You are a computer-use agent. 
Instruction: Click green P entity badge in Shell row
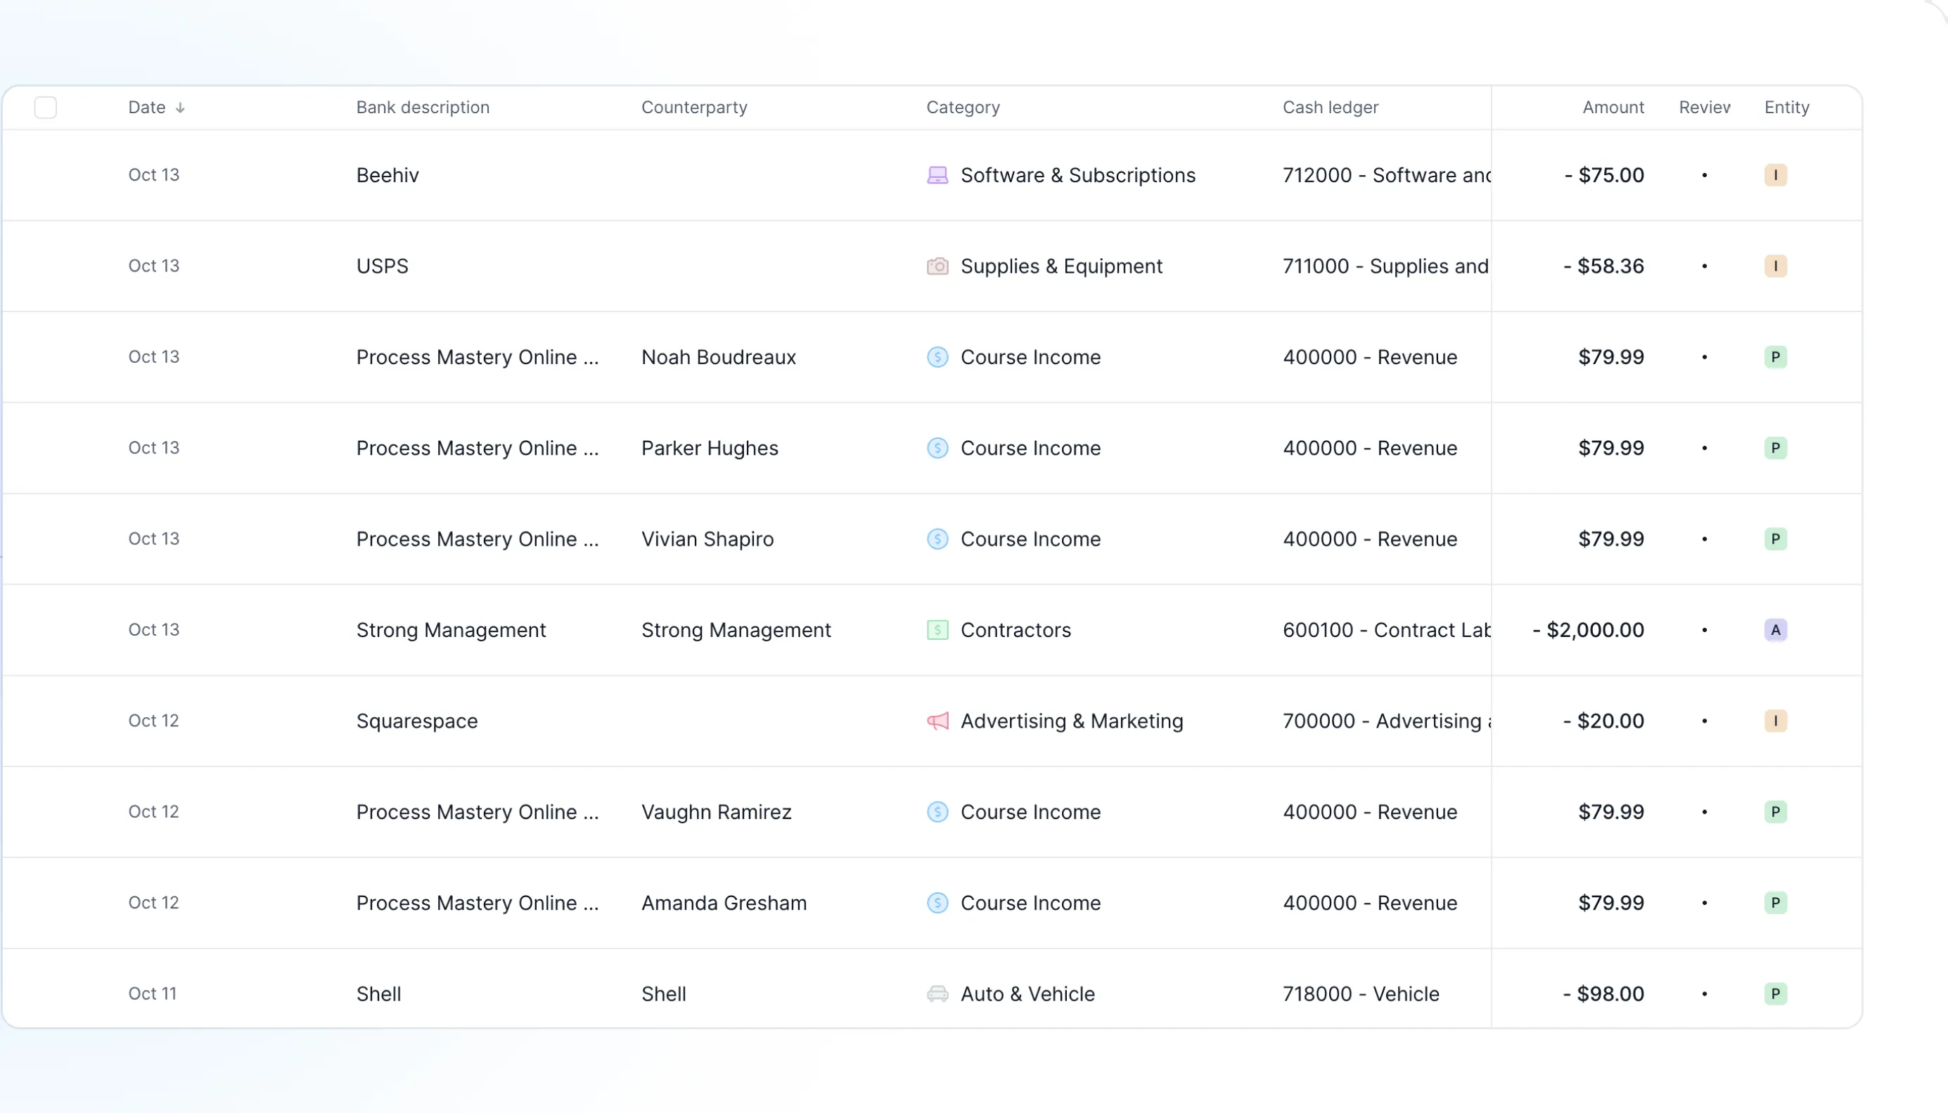tap(1775, 993)
